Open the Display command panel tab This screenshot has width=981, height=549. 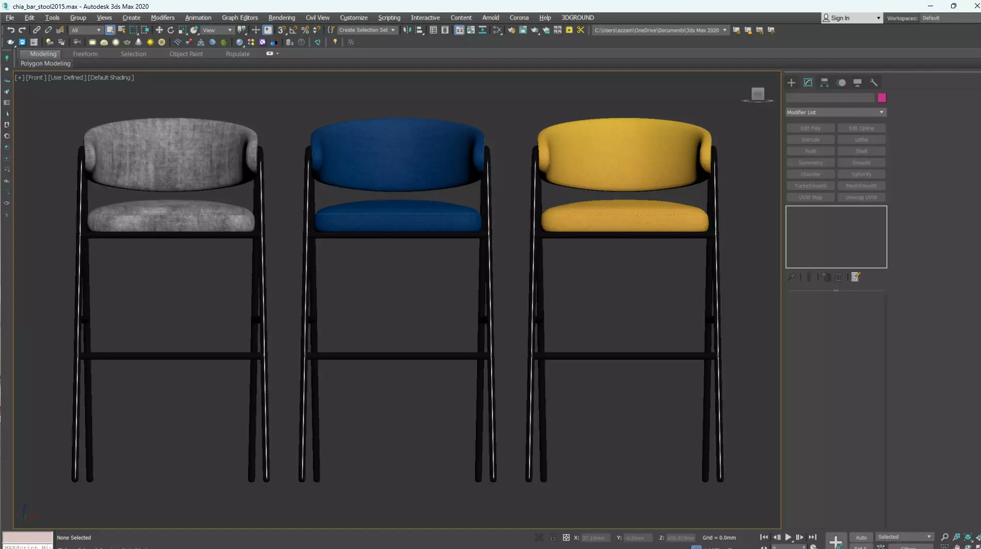click(x=857, y=82)
